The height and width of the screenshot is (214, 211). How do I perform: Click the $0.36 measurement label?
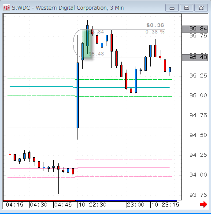pyautogui.click(x=155, y=25)
